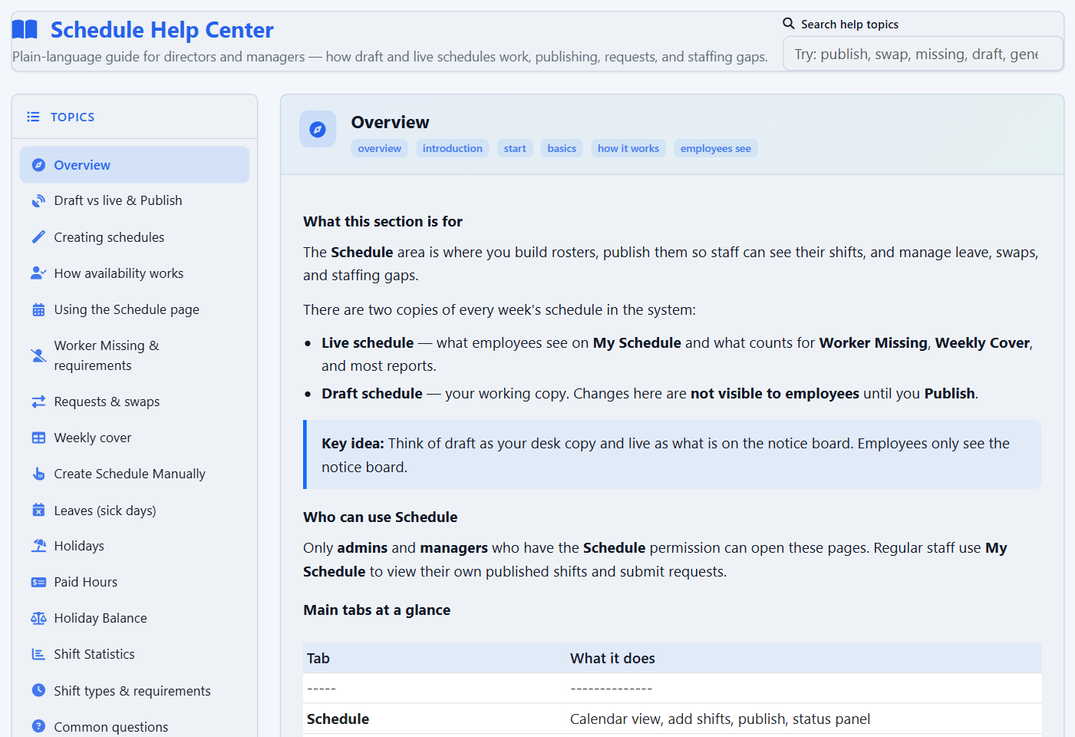Click the 'basics' tag chip
This screenshot has width=1075, height=737.
tap(562, 148)
